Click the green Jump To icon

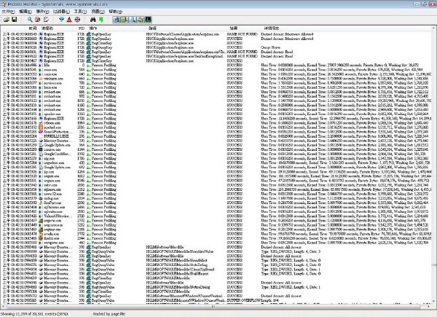101,20
